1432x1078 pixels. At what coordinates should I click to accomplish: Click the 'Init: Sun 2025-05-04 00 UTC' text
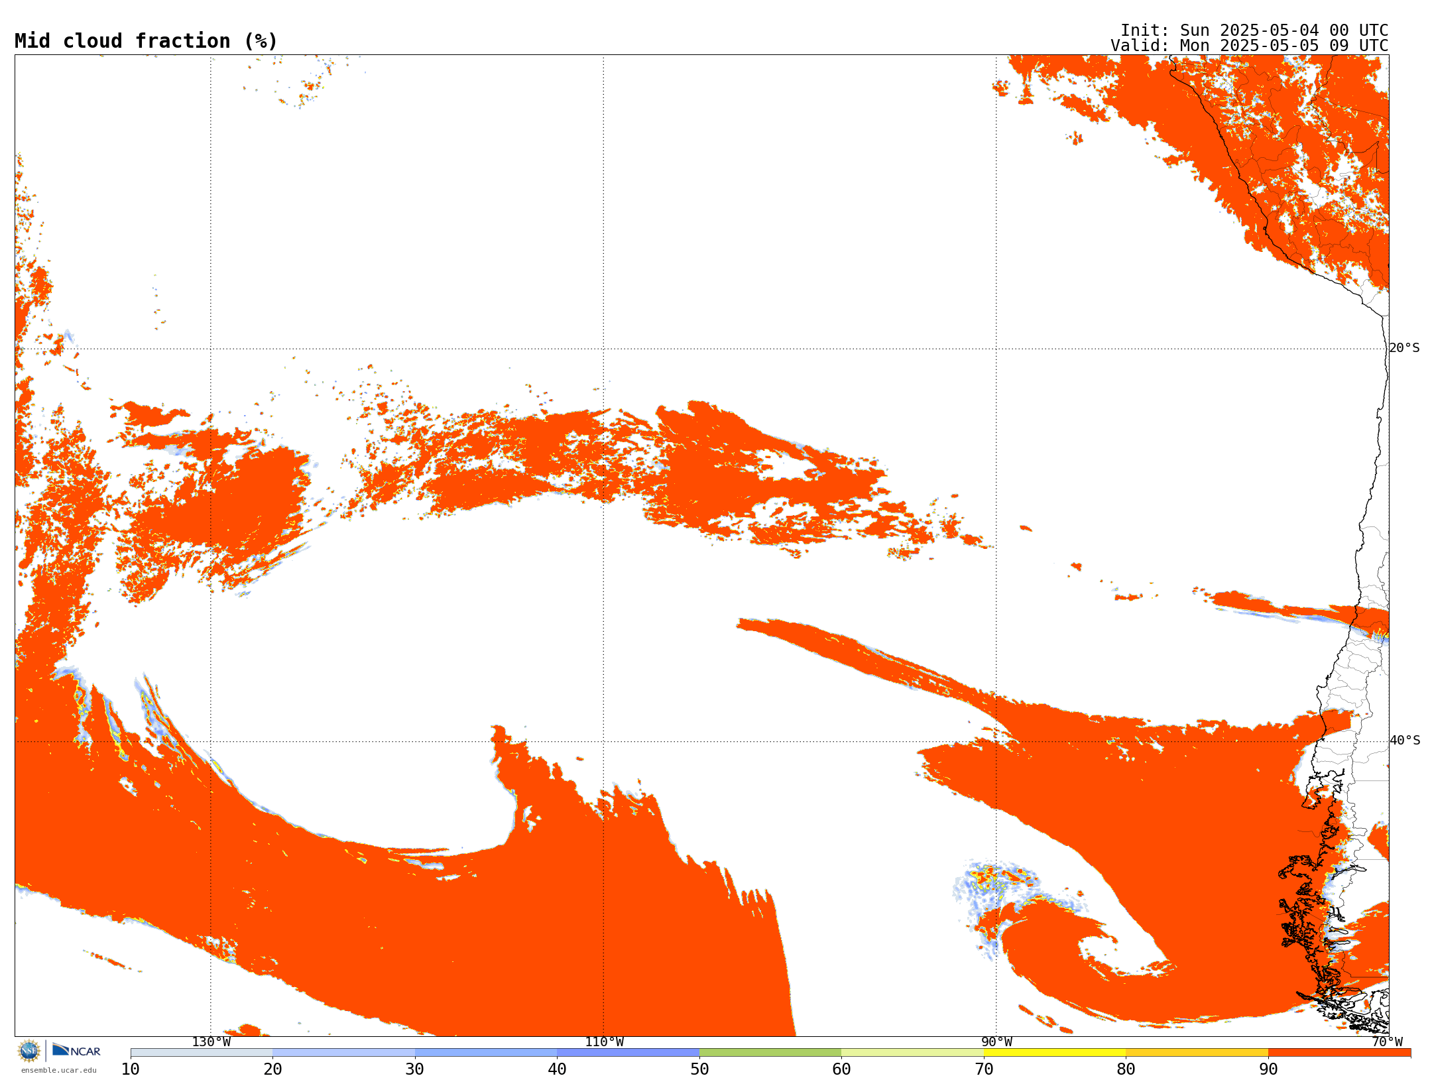(1254, 30)
